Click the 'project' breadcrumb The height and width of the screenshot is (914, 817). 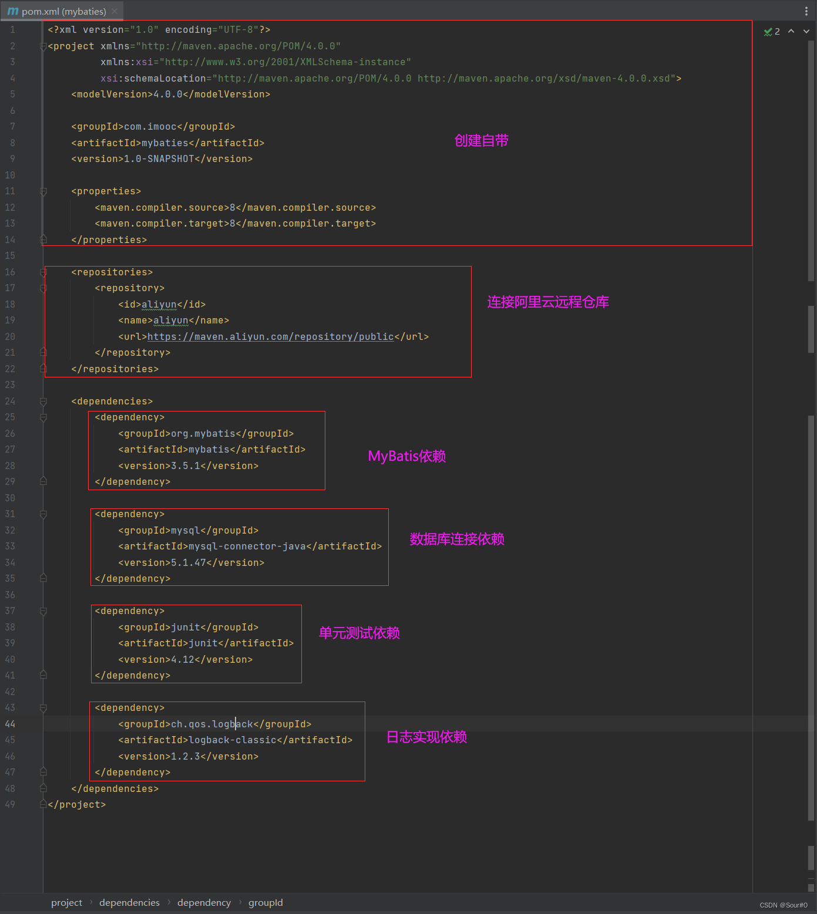(66, 903)
